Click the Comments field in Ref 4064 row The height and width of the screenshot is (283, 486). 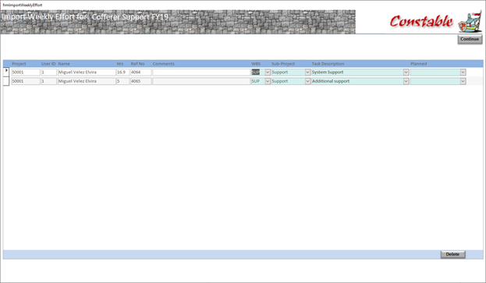tap(201, 73)
